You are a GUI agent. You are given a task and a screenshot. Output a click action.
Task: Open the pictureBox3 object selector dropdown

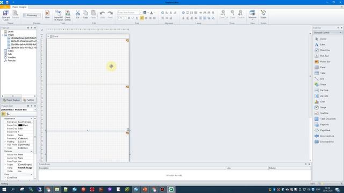click(35, 109)
